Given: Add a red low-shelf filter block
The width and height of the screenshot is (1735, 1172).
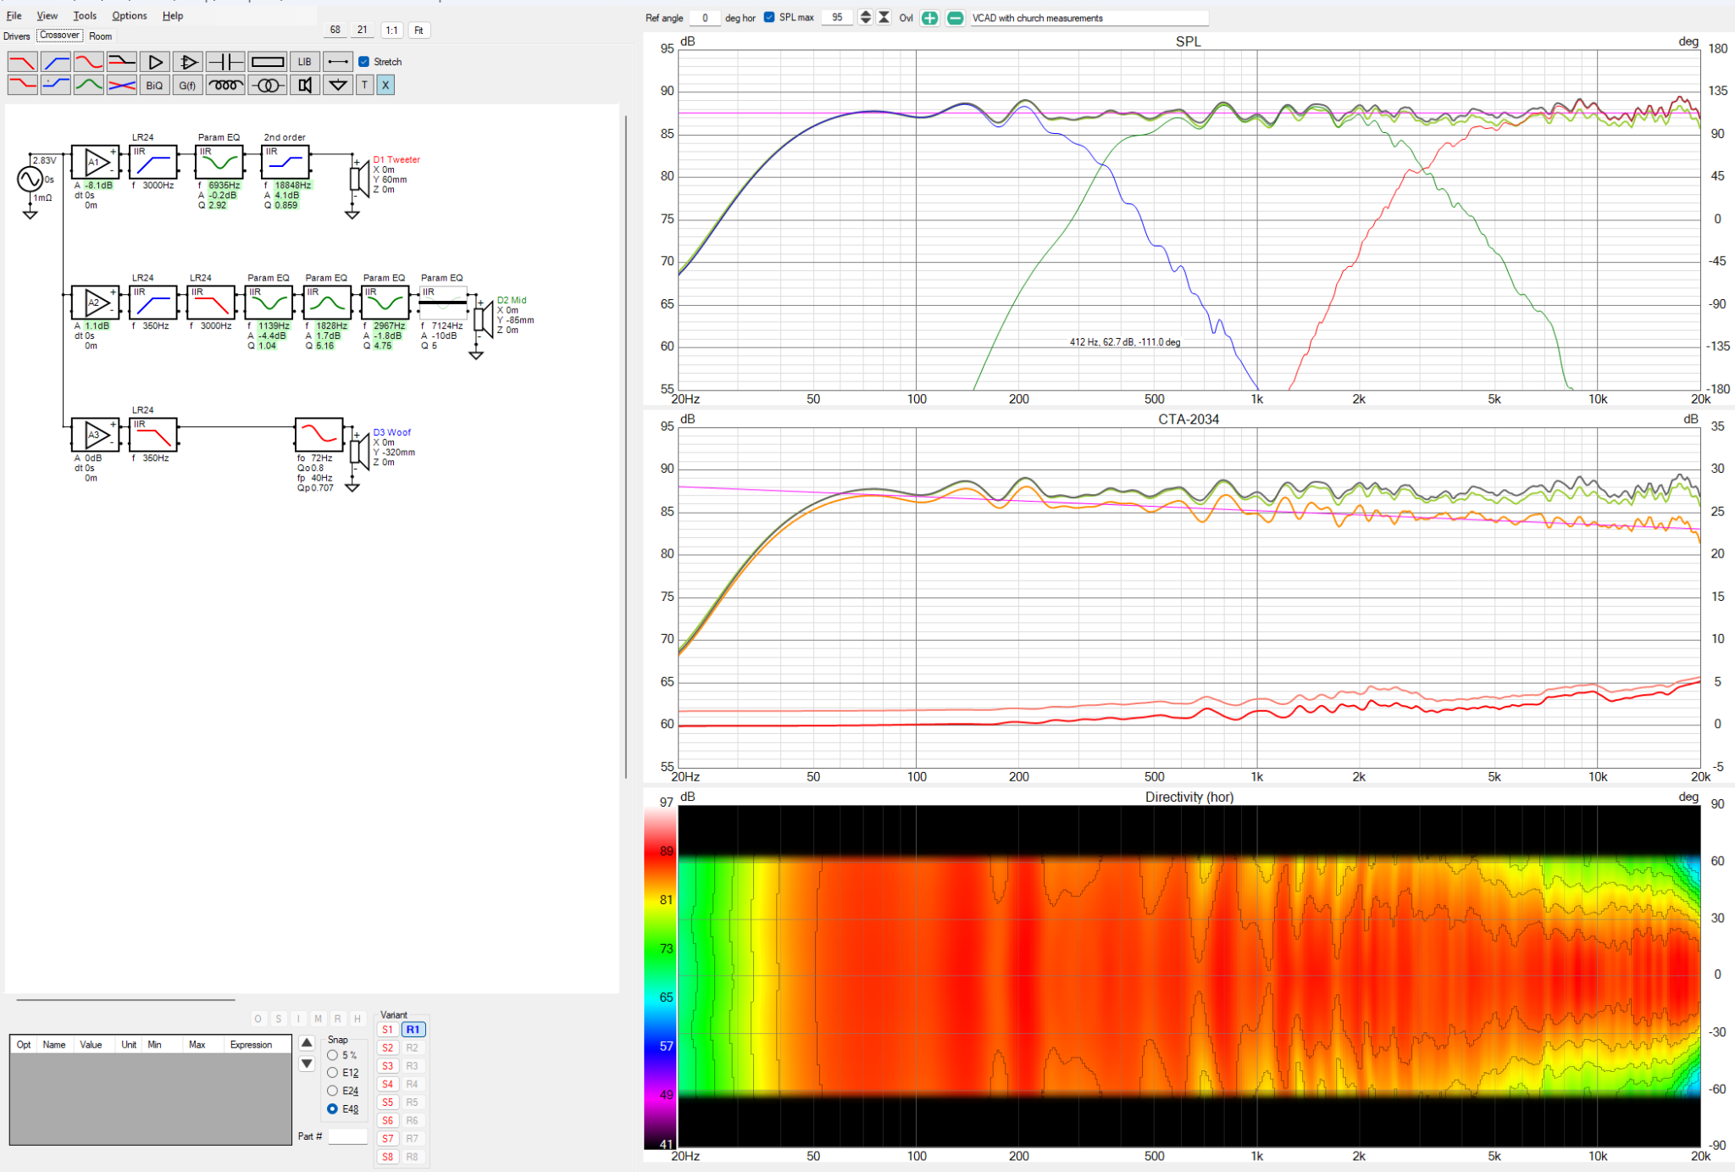Looking at the screenshot, I should click(x=22, y=85).
